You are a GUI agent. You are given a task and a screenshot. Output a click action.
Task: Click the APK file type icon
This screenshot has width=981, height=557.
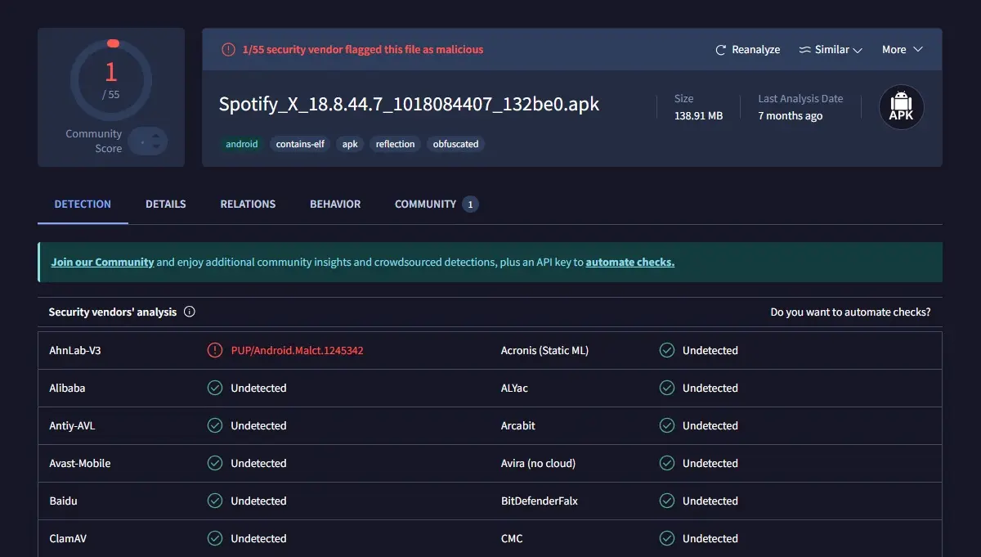pos(900,106)
